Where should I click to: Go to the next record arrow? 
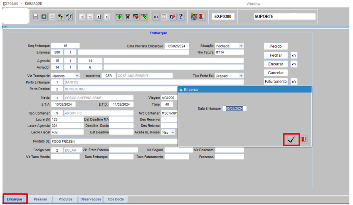pos(99,17)
